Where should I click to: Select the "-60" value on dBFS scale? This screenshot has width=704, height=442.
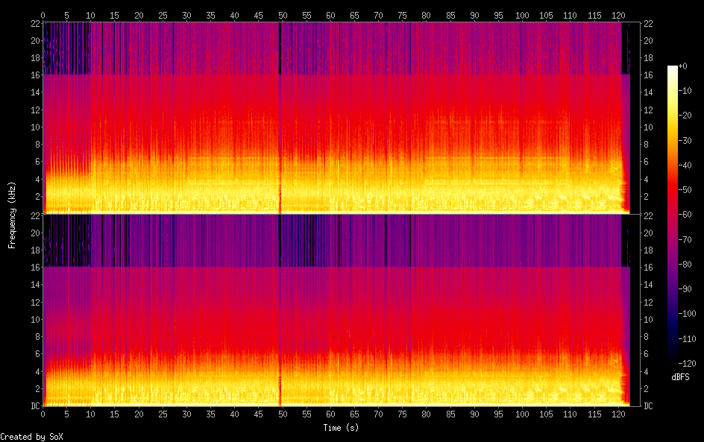pos(685,215)
